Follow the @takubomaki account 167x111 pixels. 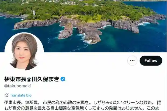(x=151, y=60)
